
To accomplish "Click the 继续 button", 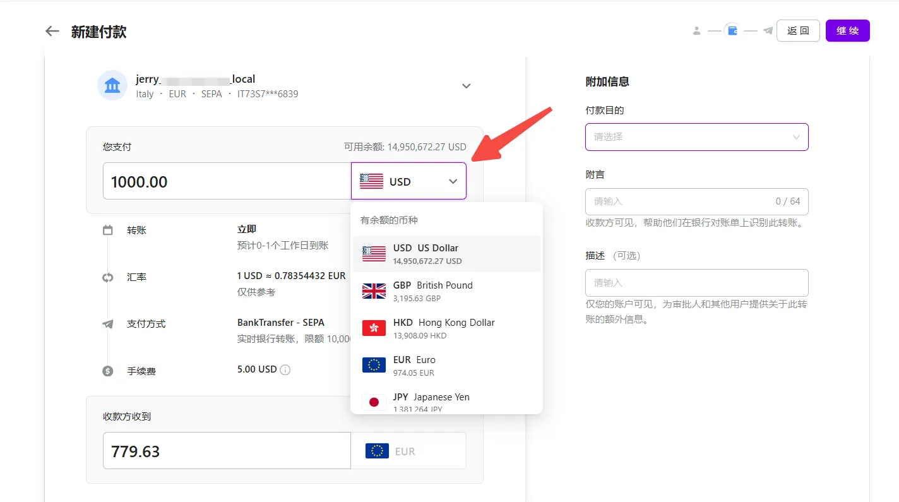I will (847, 31).
